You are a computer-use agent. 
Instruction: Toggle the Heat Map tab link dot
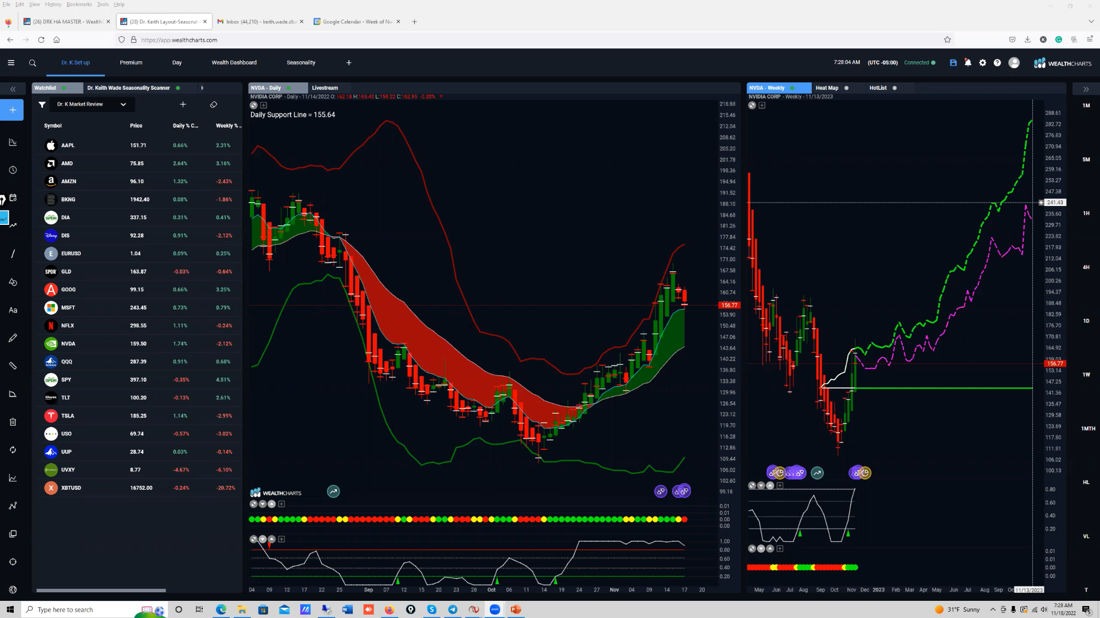pos(846,88)
